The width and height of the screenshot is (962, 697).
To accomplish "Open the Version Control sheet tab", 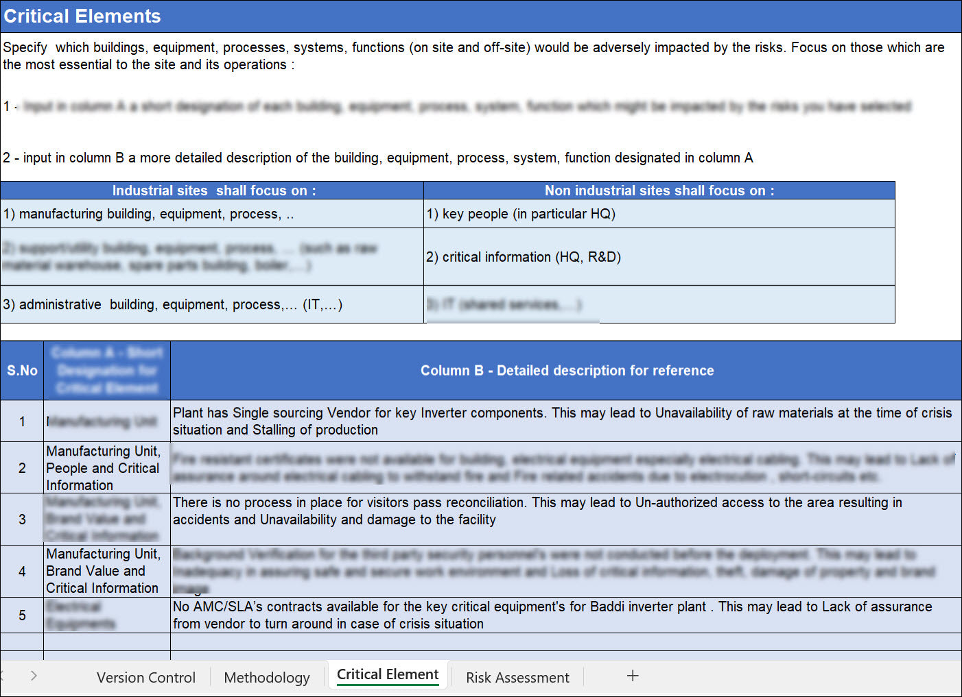I will point(145,677).
